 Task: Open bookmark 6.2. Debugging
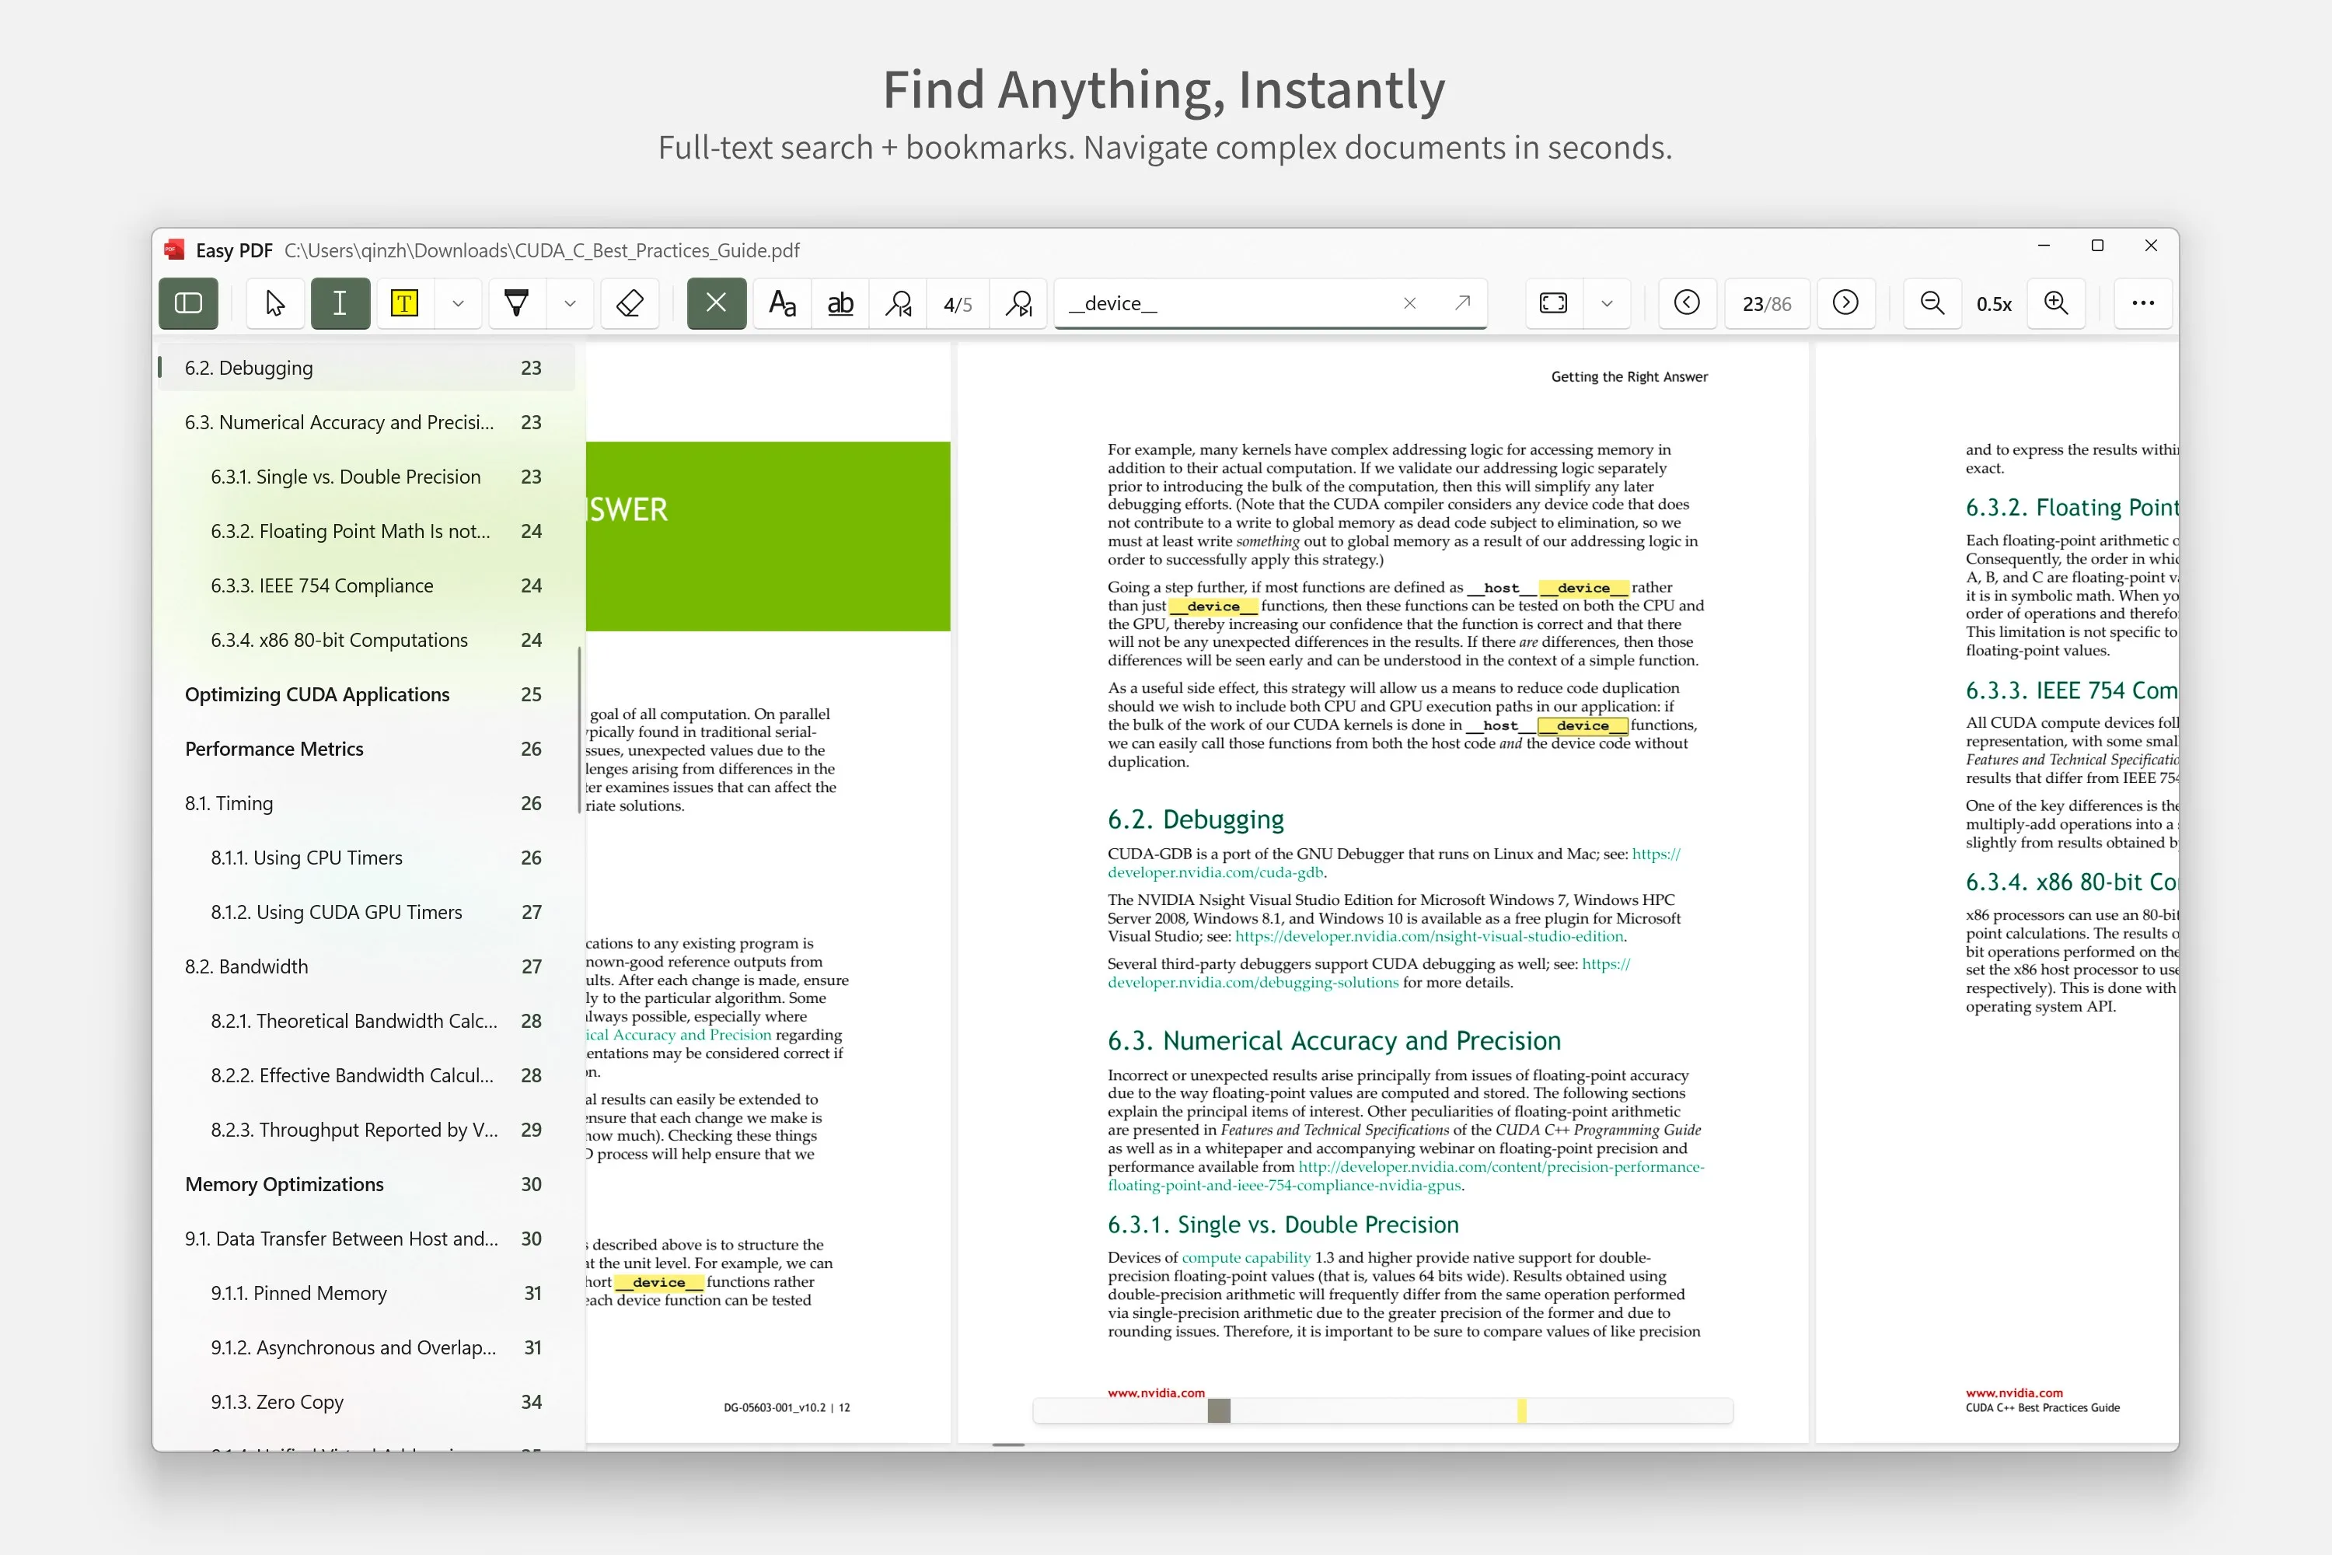[367, 368]
